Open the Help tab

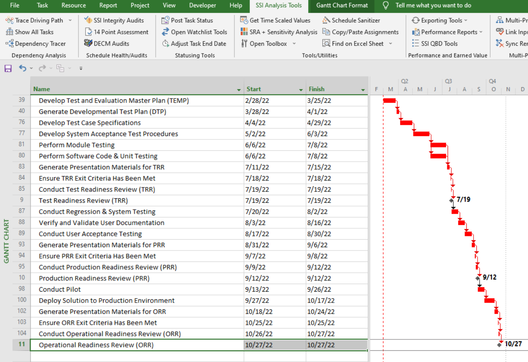(236, 5)
